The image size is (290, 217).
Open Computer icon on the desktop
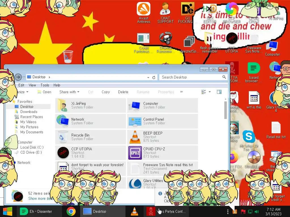[x=272, y=48]
